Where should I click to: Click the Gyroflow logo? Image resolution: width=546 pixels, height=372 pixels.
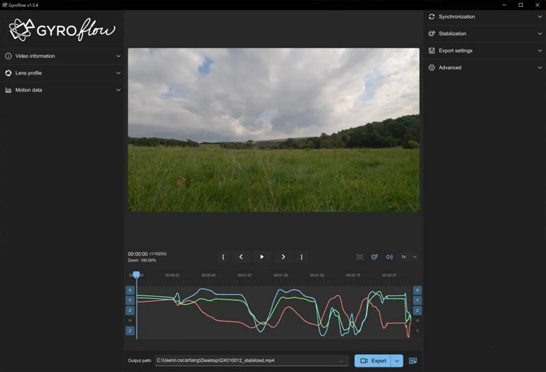(x=62, y=29)
